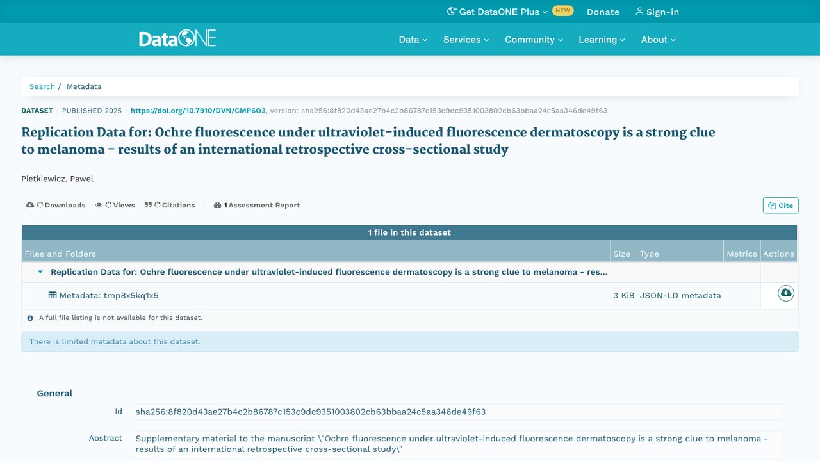Click the Citations quote icon
This screenshot has height=461, width=820.
pos(148,205)
